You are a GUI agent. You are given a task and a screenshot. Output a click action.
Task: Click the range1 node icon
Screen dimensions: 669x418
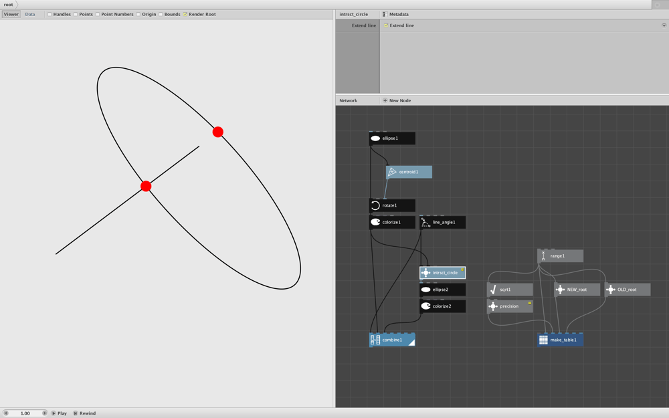point(543,256)
